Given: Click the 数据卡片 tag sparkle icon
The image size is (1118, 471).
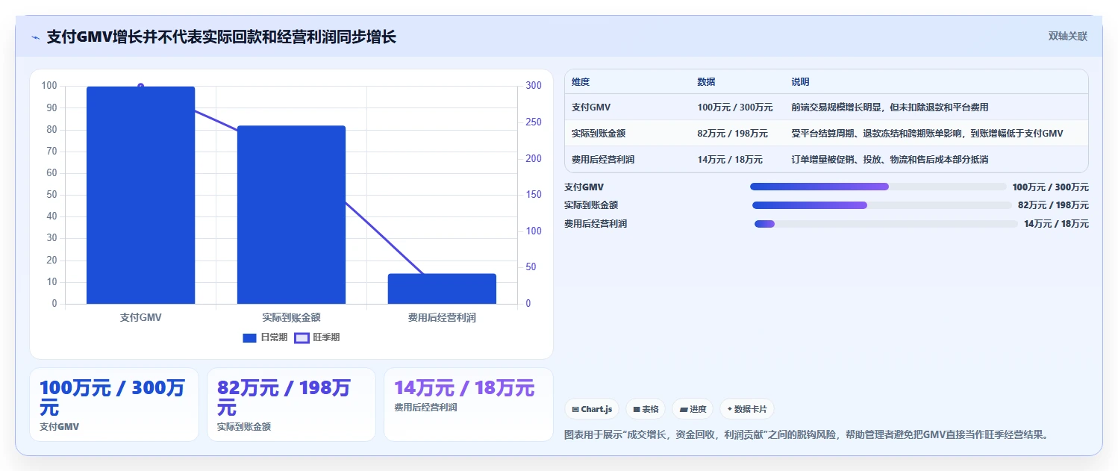Looking at the screenshot, I should click(729, 409).
